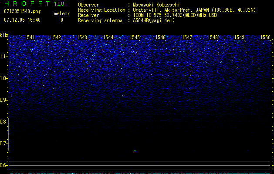Click the 1550 time marker
Viewport: 274px width, 174px height.
[265, 37]
